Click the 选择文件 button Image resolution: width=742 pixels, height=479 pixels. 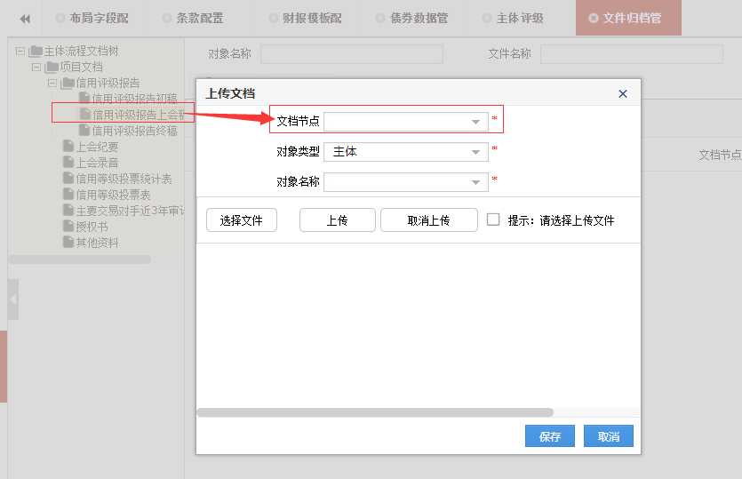pos(242,220)
